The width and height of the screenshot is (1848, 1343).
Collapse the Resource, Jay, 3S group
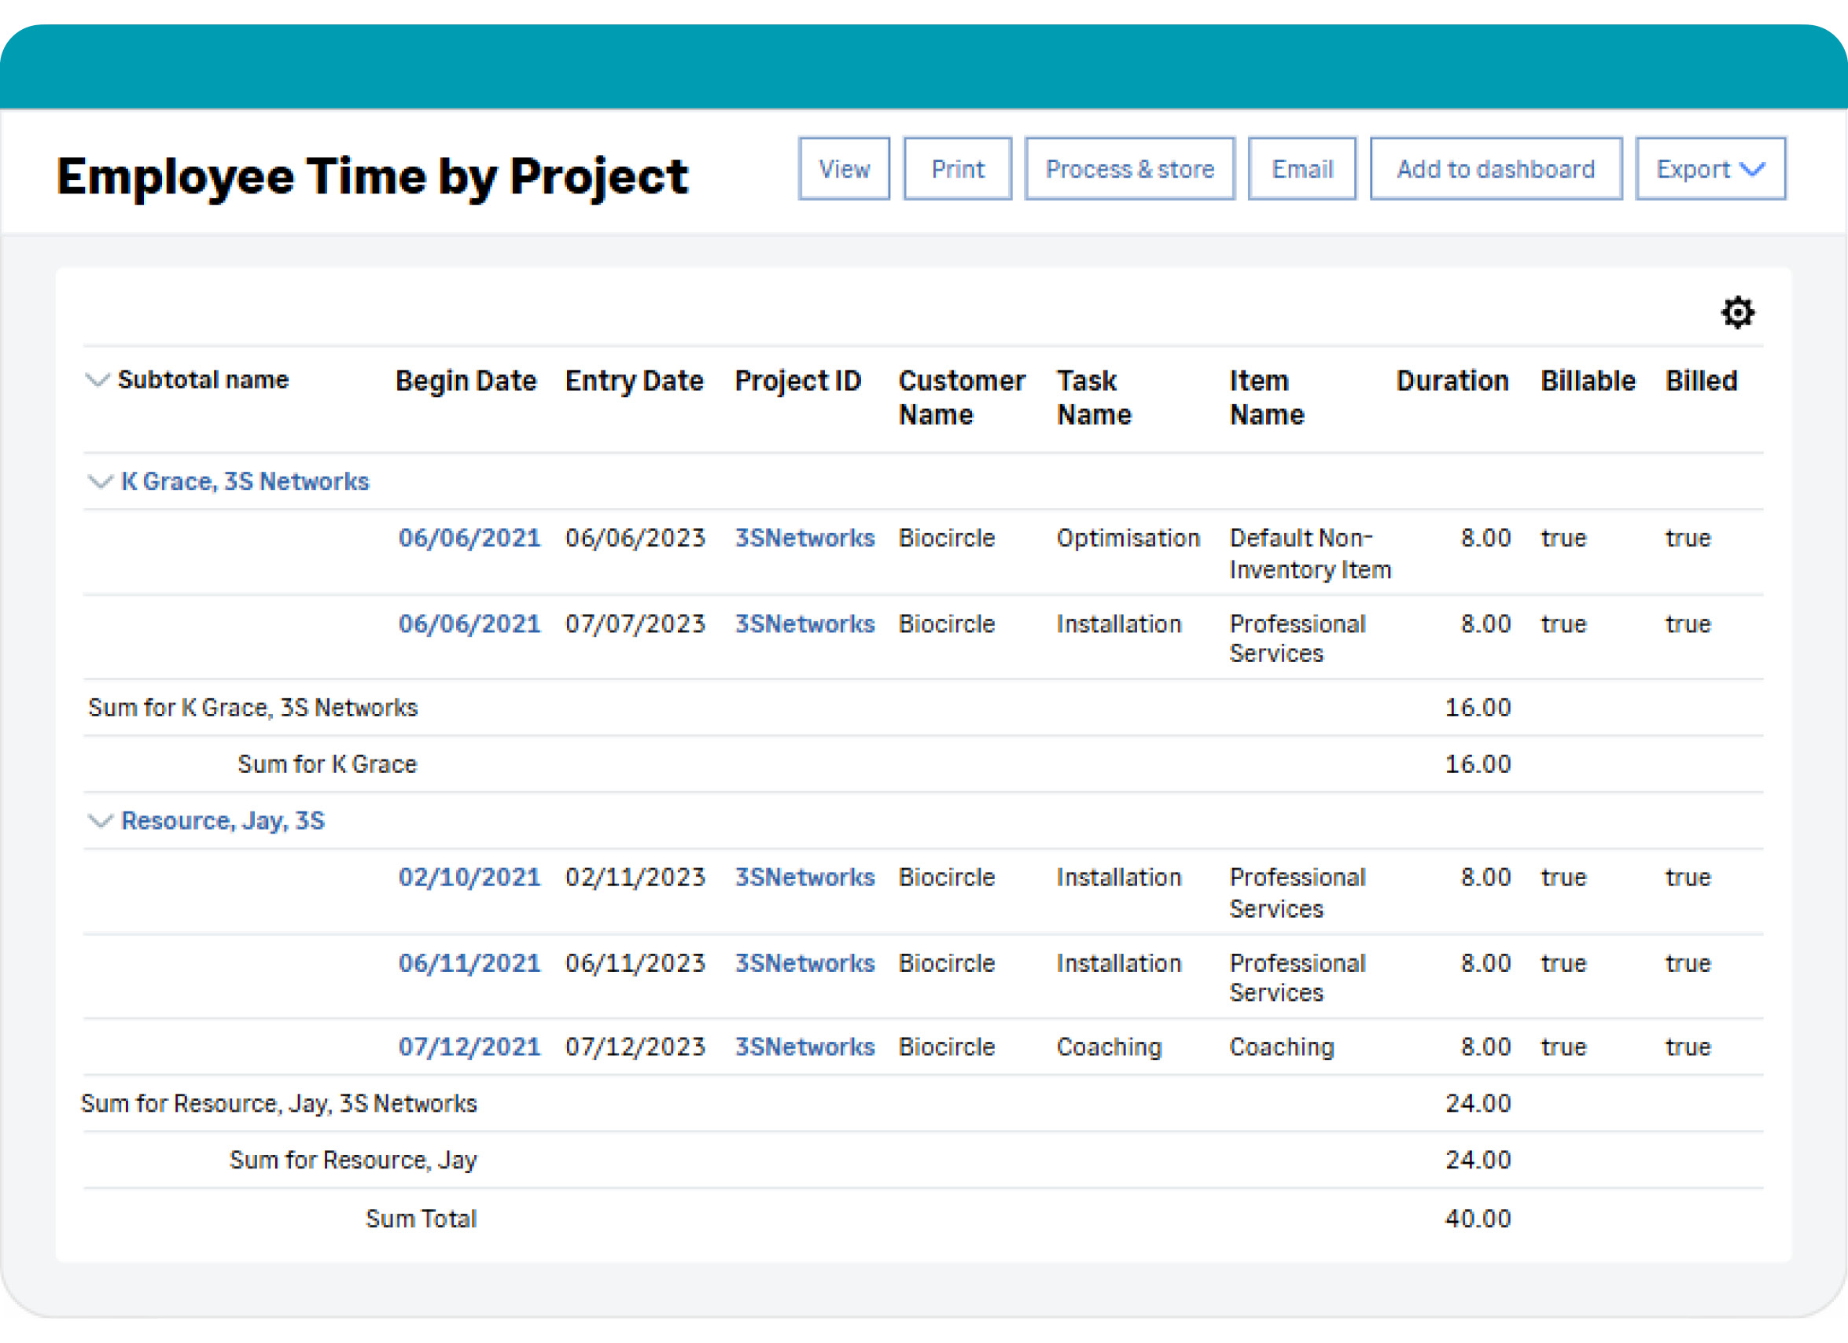point(99,821)
